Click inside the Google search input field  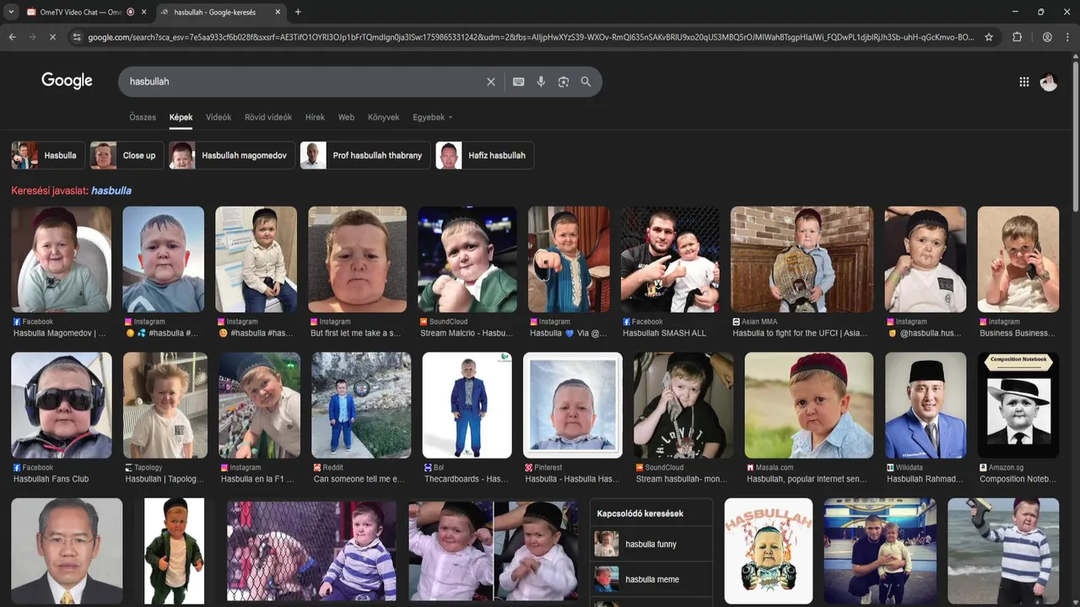tap(304, 82)
